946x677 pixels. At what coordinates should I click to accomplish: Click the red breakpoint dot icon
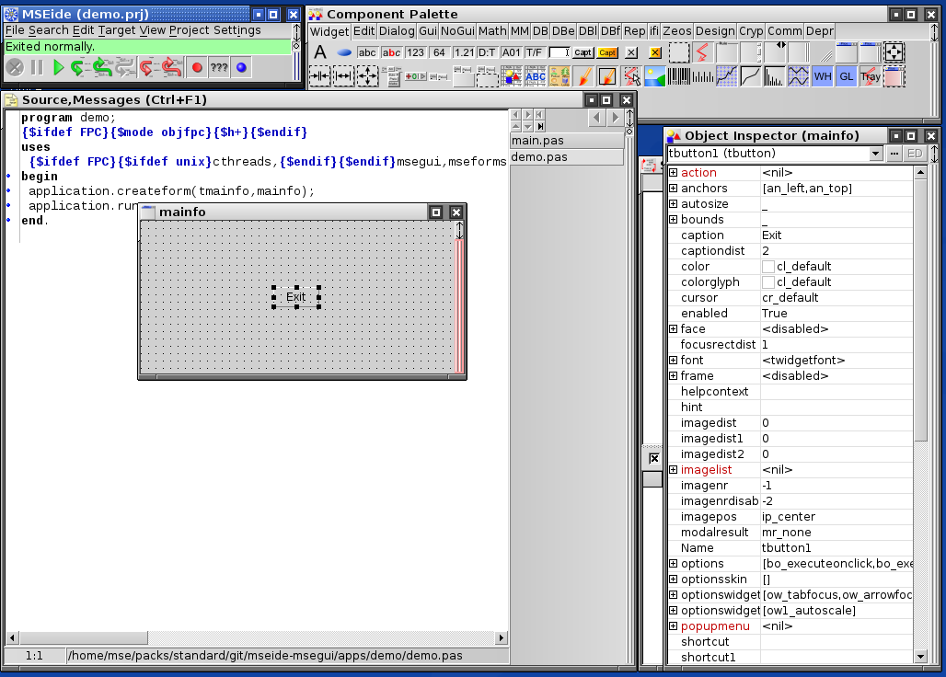(x=197, y=67)
